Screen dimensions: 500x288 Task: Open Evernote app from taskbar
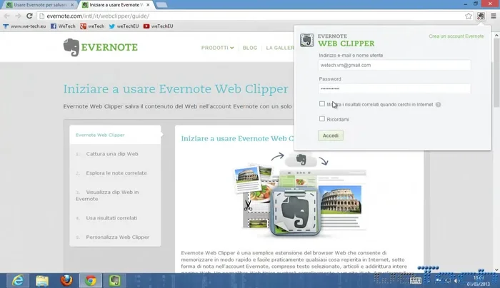pos(115,280)
